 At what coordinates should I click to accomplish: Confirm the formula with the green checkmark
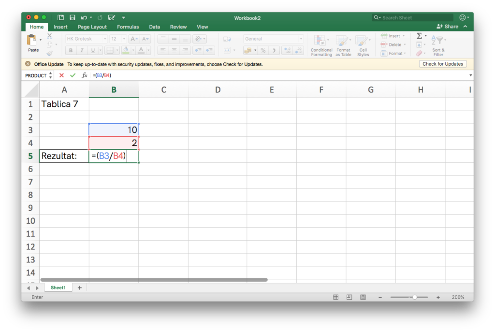73,75
